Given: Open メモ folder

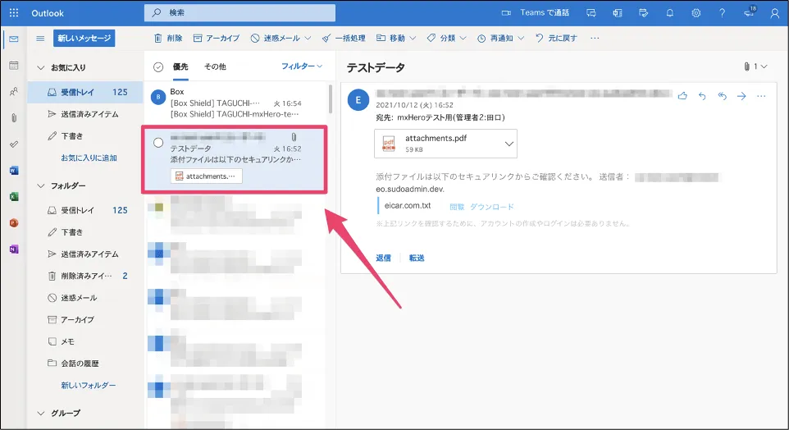Looking at the screenshot, I should pyautogui.click(x=85, y=341).
